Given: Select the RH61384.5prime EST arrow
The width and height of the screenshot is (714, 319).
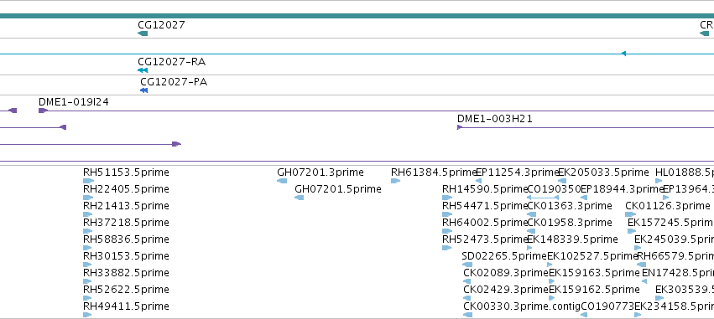Looking at the screenshot, I should 395,181.
